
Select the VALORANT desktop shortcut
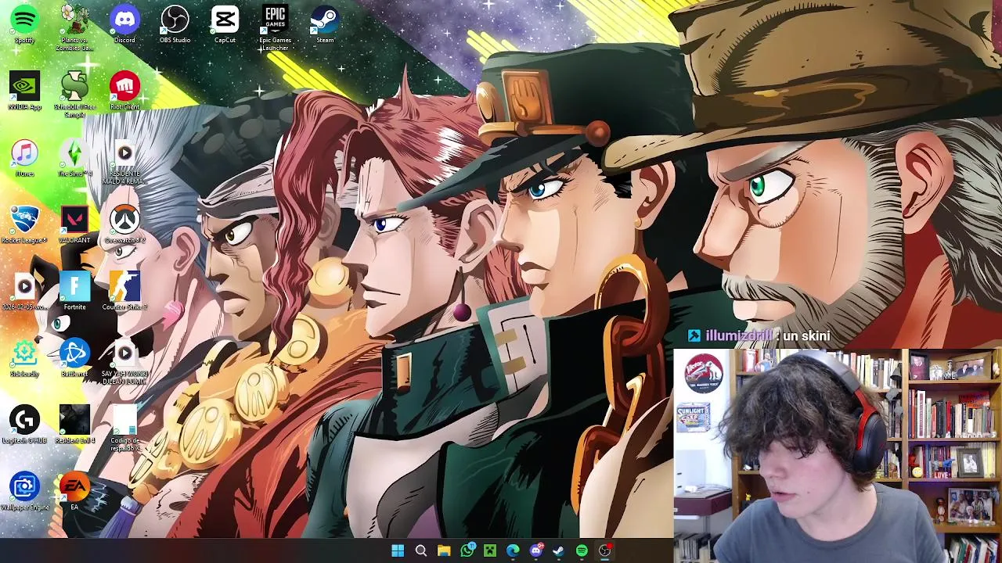click(74, 225)
